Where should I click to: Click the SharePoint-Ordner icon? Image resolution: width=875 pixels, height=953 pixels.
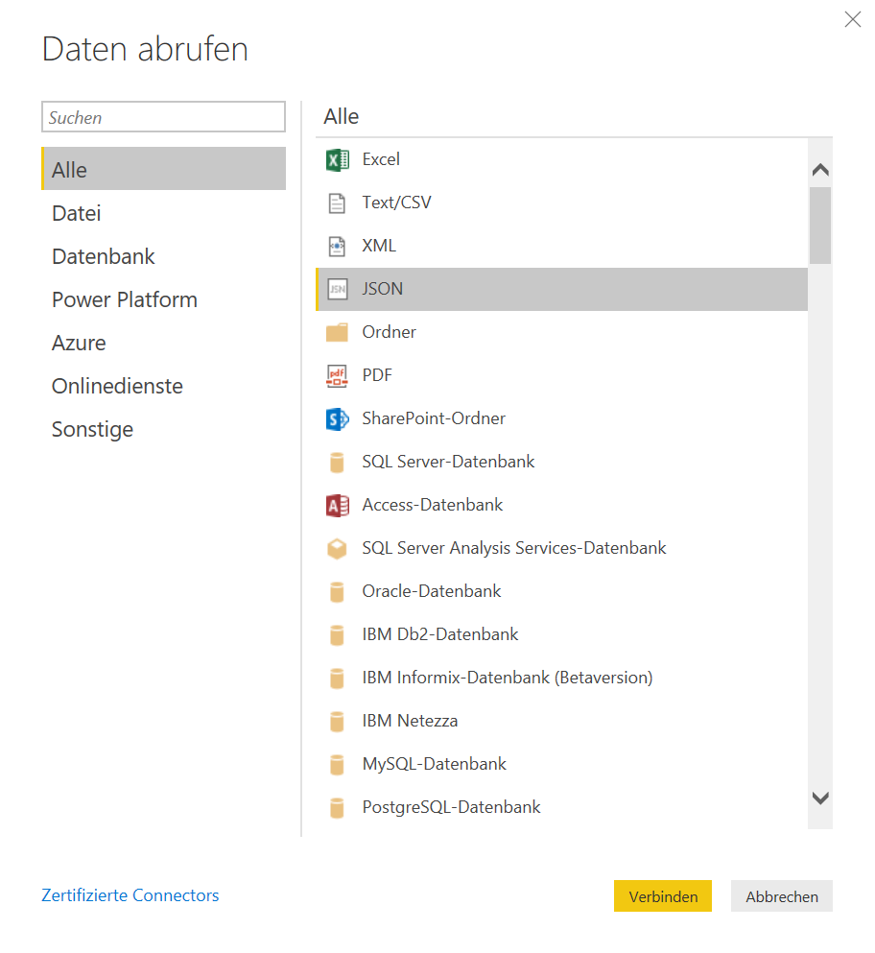point(338,418)
